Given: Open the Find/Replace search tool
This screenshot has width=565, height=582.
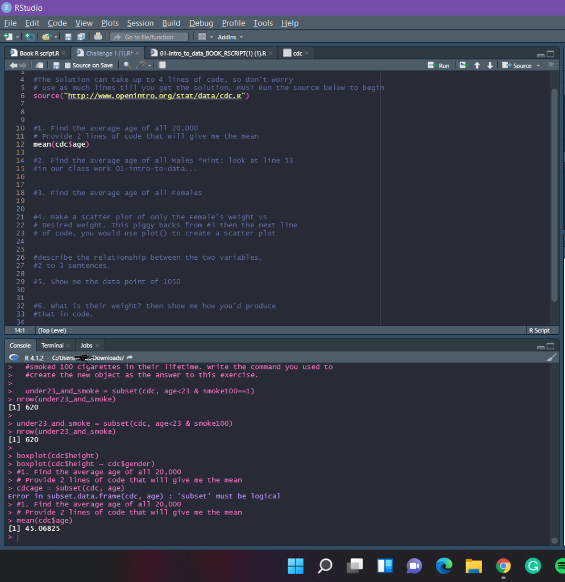Looking at the screenshot, I should tap(127, 64).
